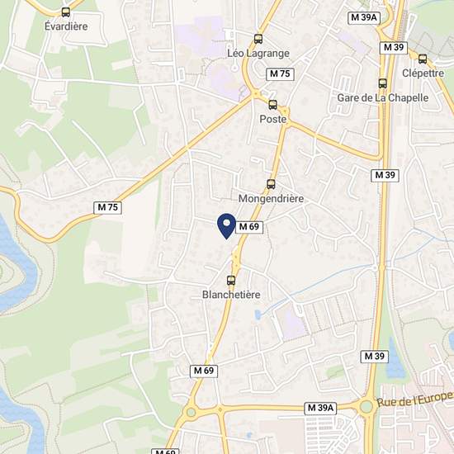Select the Léo Lagrange bus stop icon
Screen dimensions: 454x454
point(258,39)
